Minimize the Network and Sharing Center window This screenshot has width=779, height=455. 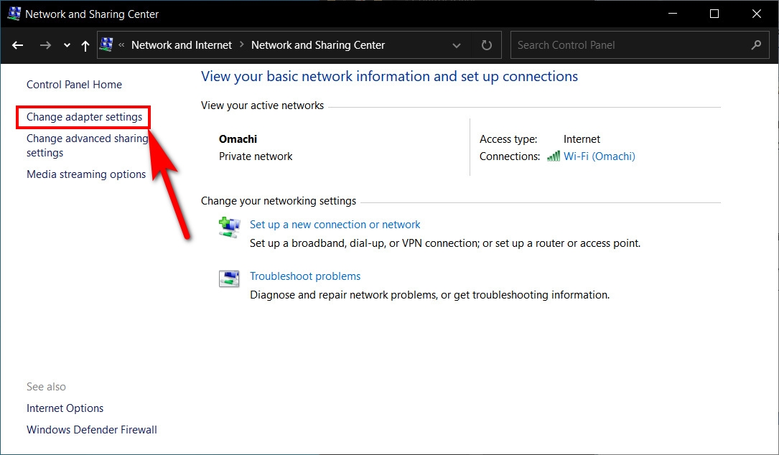click(x=673, y=14)
